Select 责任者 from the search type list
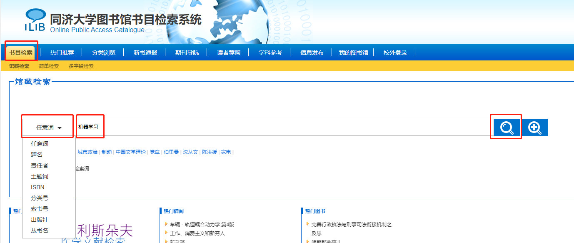 pos(40,165)
